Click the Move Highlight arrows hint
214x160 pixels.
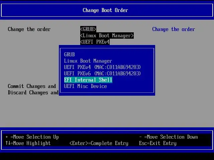click(28, 143)
